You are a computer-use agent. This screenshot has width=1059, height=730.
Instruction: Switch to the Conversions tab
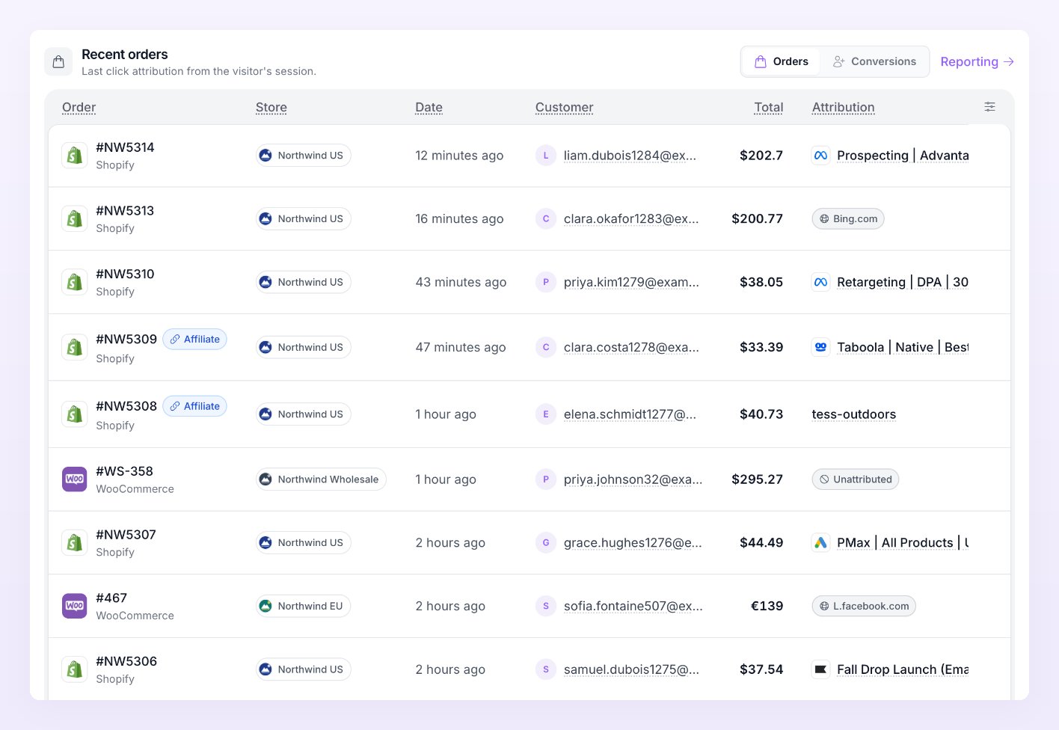[874, 61]
